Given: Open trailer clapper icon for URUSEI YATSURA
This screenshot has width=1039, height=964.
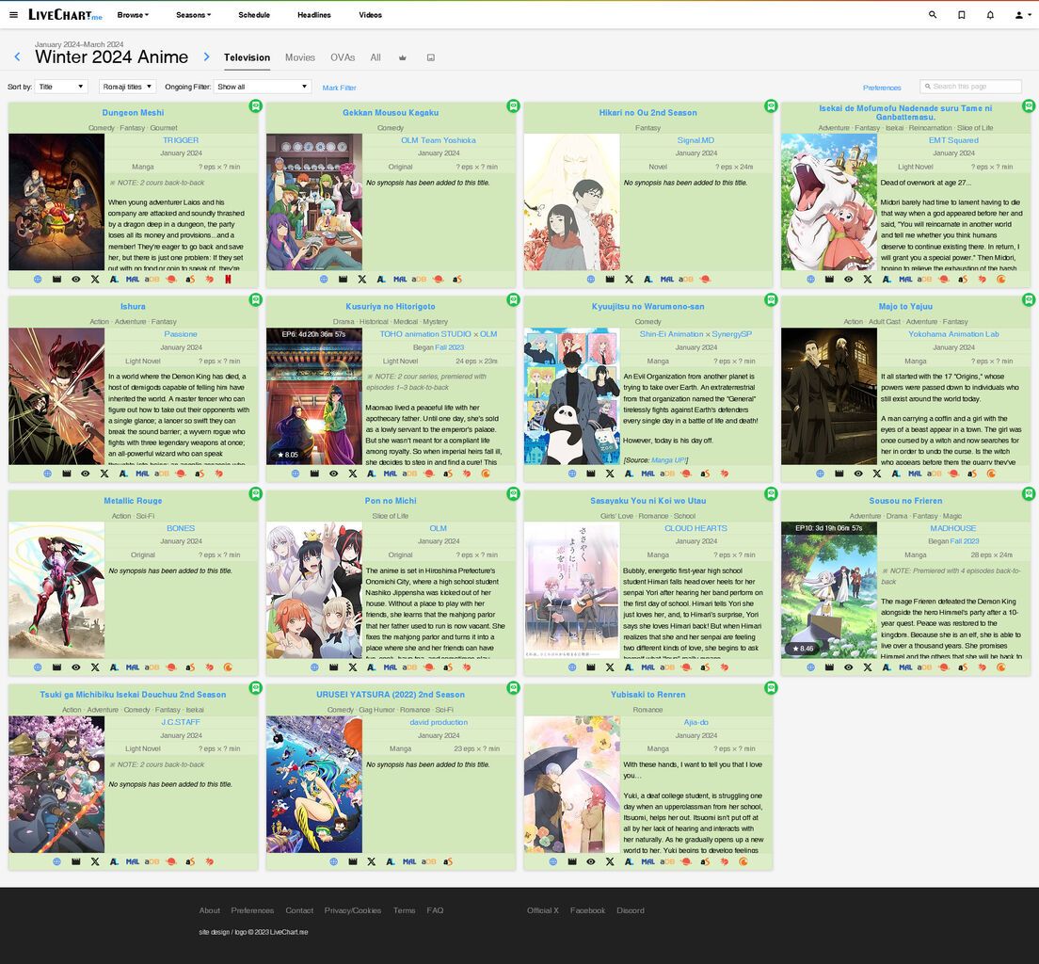Looking at the screenshot, I should pyautogui.click(x=353, y=862).
